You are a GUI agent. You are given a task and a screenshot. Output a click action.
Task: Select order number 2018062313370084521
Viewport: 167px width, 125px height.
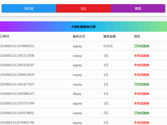click(x=17, y=46)
